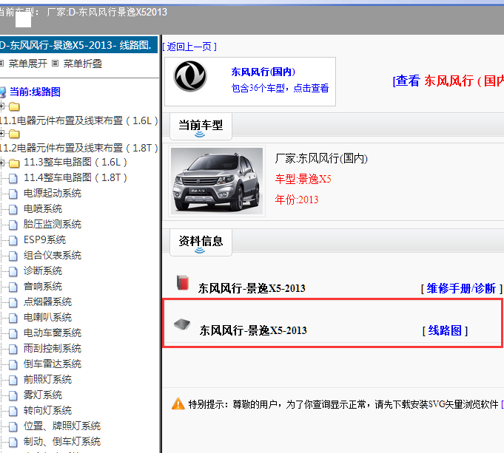Expand the 11.2电器元件布置 folder node

(3, 134)
